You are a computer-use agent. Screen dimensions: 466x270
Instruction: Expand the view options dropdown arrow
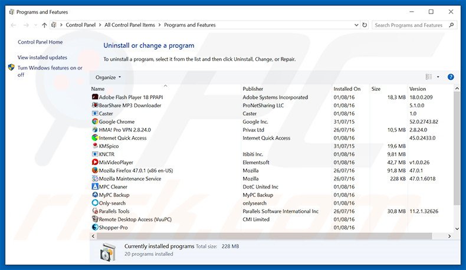[x=438, y=77]
